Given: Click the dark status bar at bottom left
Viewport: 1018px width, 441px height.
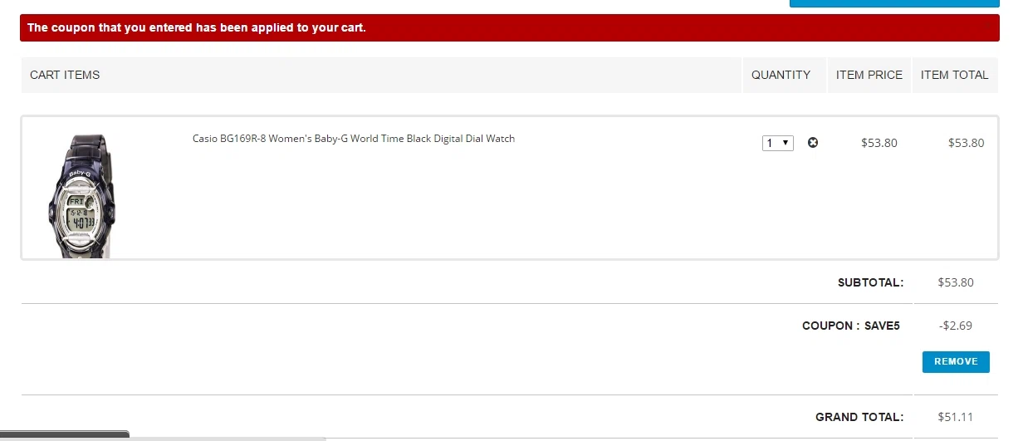Looking at the screenshot, I should pyautogui.click(x=65, y=435).
